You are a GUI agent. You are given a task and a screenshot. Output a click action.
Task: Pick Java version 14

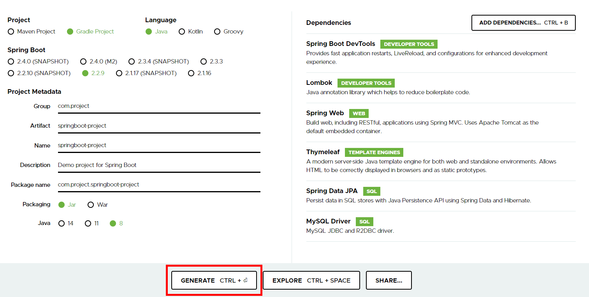62,223
